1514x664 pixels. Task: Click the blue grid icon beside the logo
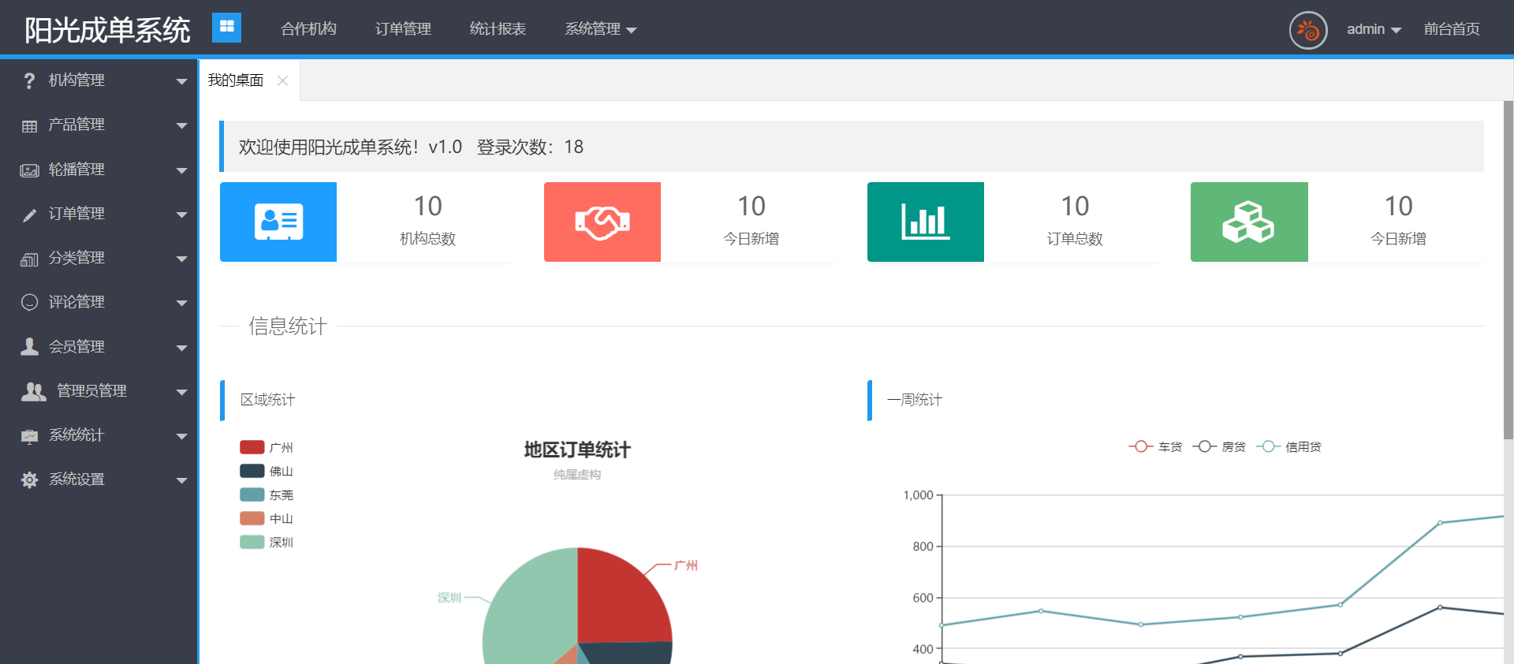(x=226, y=28)
